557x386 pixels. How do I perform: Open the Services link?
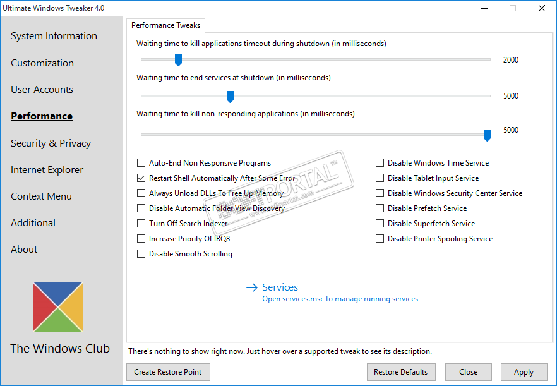[x=280, y=287]
